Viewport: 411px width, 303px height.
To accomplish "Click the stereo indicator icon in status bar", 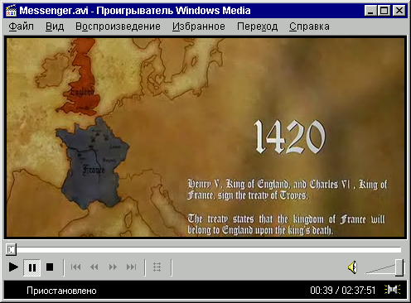I will [393, 290].
